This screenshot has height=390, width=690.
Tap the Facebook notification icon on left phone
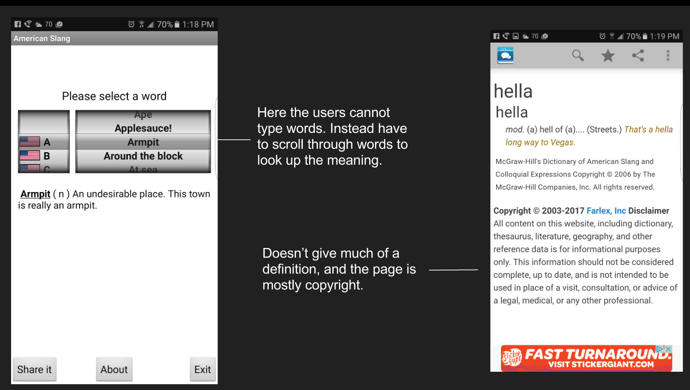click(17, 24)
